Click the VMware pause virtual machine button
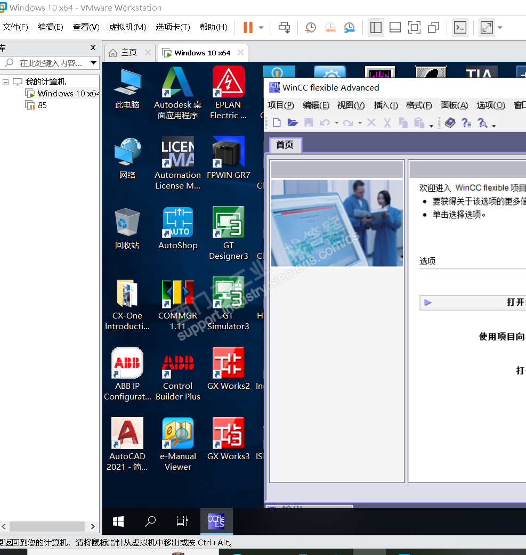Image resolution: width=526 pixels, height=555 pixels. [248, 27]
